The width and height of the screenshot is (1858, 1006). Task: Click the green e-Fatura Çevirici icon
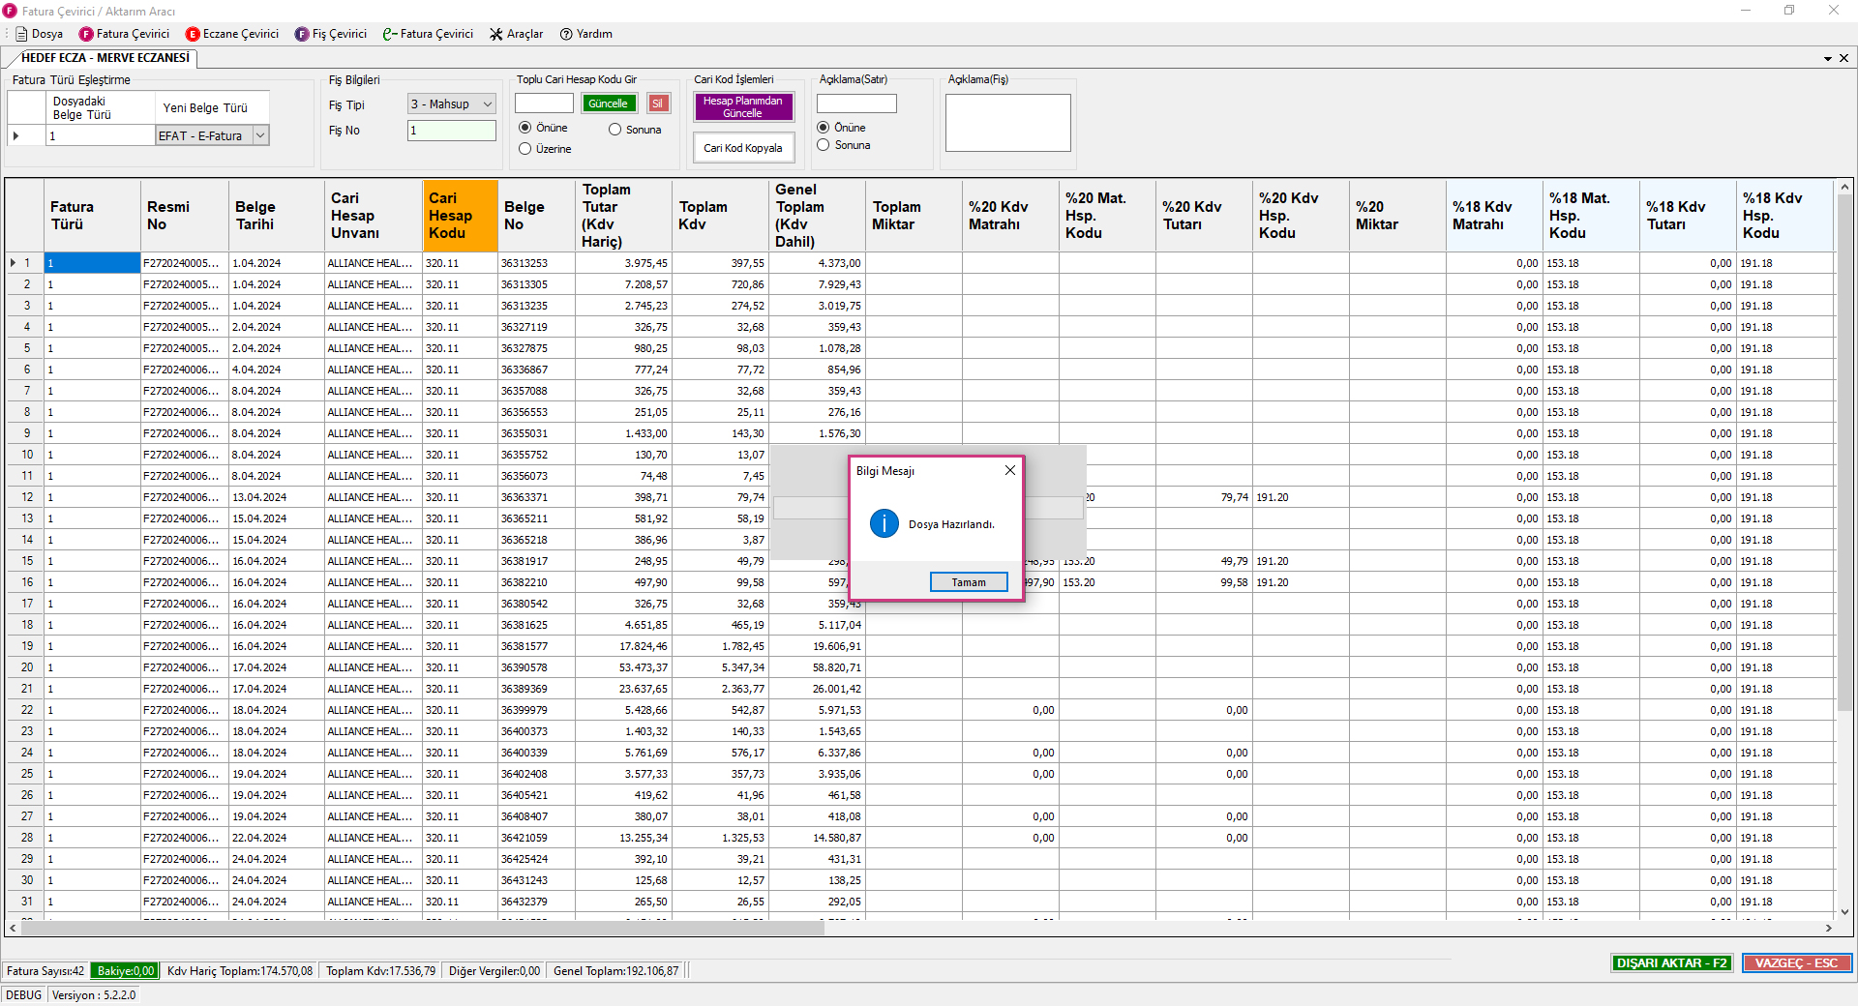click(x=389, y=34)
